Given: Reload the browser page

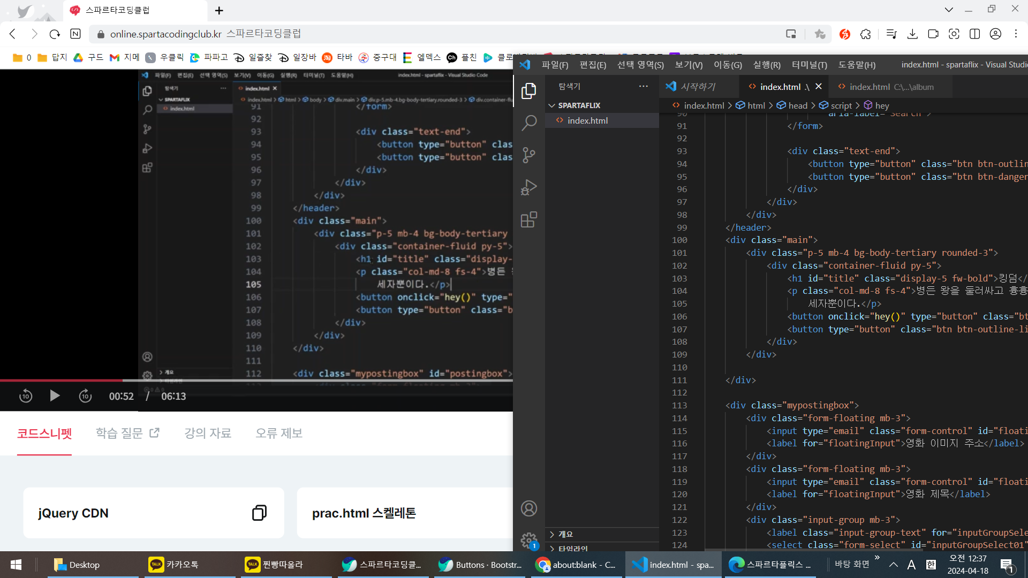Looking at the screenshot, I should (x=55, y=34).
